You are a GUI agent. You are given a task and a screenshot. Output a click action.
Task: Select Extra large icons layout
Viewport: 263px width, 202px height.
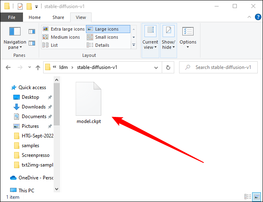[64, 29]
